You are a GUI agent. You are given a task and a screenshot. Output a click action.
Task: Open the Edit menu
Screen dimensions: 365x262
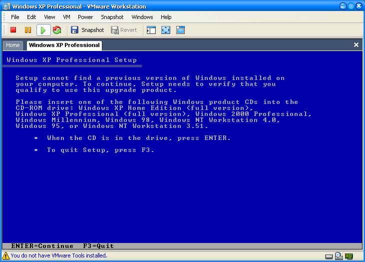pos(31,17)
